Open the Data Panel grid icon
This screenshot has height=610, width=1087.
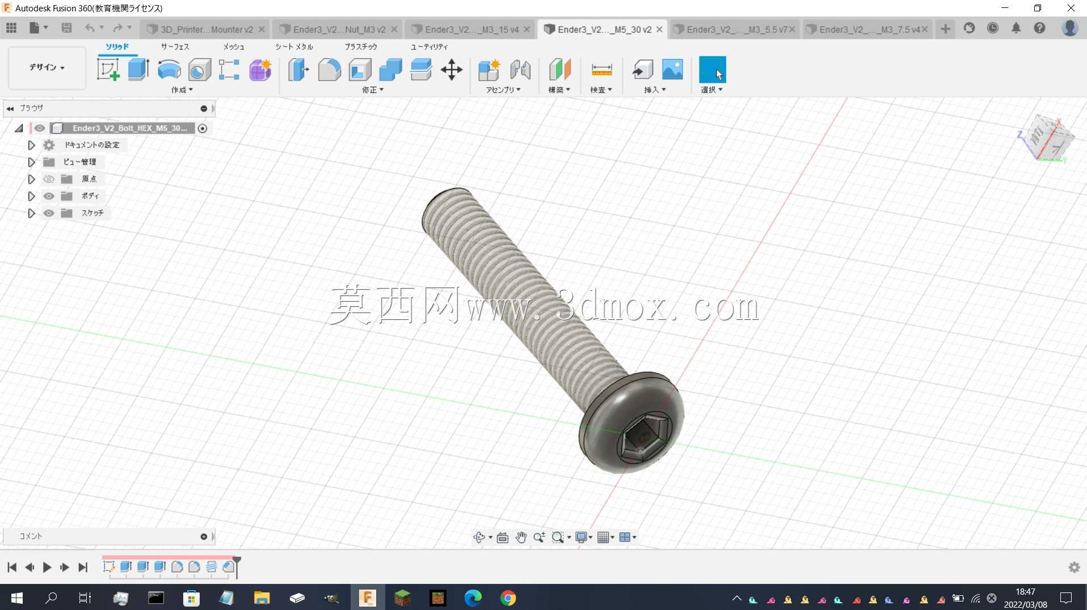[x=11, y=28]
